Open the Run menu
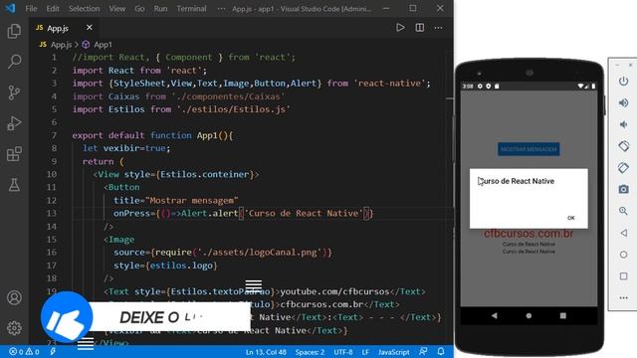This screenshot has height=358, width=637. tap(160, 9)
